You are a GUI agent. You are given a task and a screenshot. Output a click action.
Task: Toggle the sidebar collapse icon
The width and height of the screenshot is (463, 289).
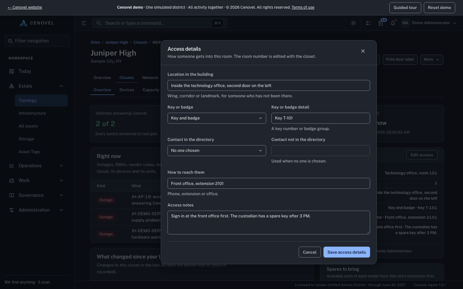tap(84, 23)
